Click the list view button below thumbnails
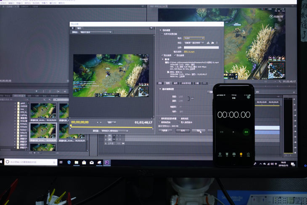 coord(31,153)
